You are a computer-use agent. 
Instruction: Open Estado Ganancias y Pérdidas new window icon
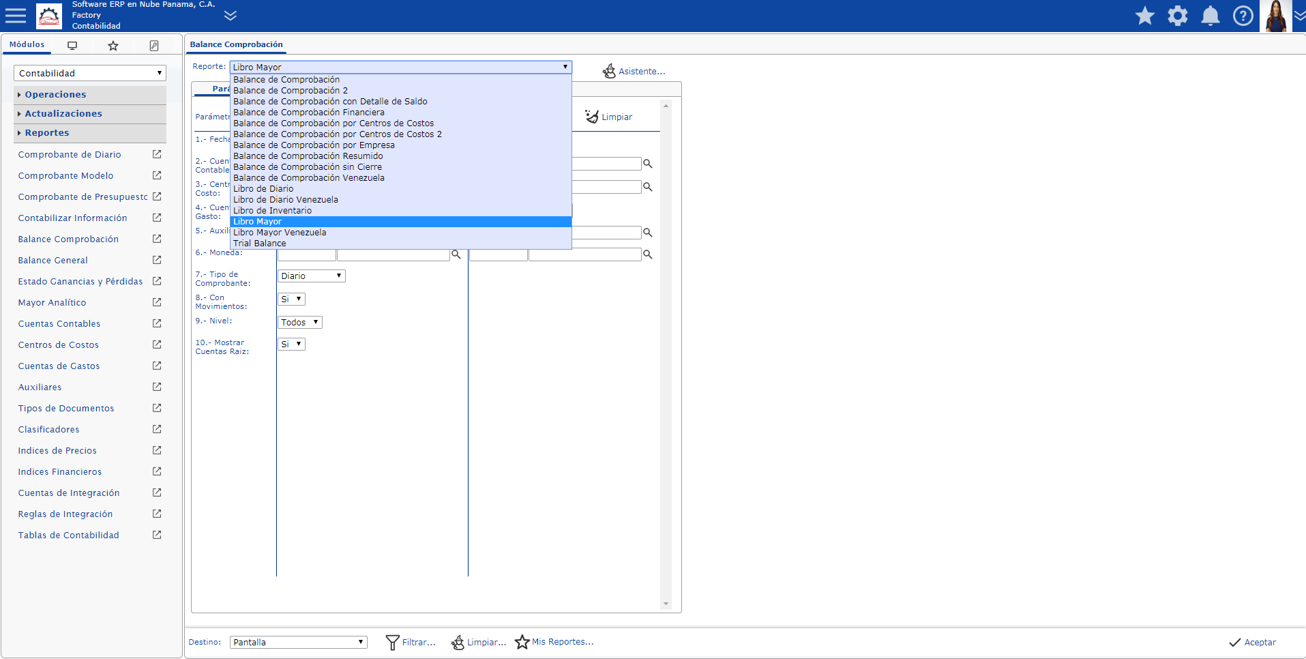(157, 281)
